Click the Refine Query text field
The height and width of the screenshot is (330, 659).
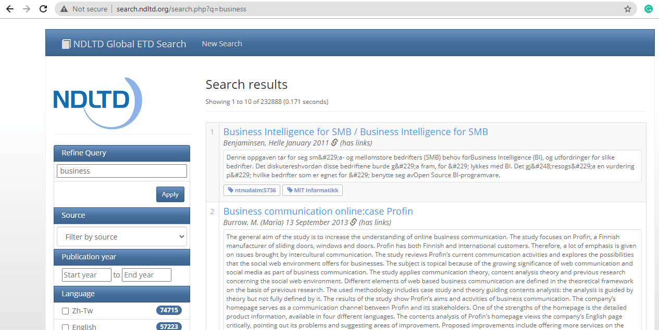click(122, 171)
